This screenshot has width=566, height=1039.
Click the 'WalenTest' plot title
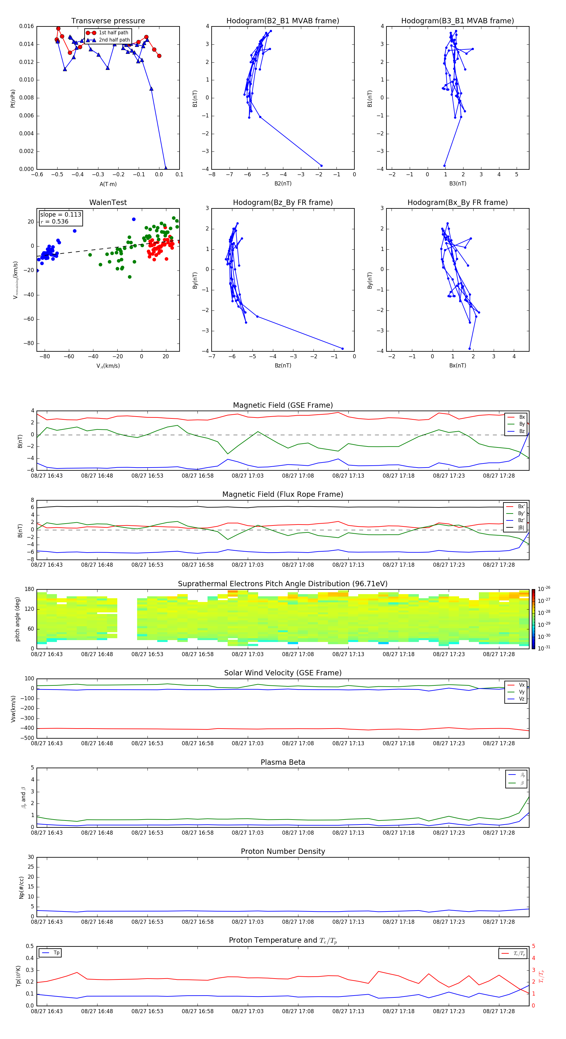click(x=108, y=202)
